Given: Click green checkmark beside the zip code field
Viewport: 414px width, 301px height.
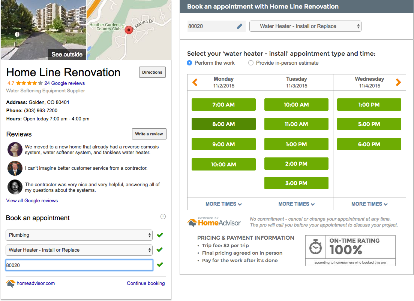Looking at the screenshot, I should click(x=160, y=265).
